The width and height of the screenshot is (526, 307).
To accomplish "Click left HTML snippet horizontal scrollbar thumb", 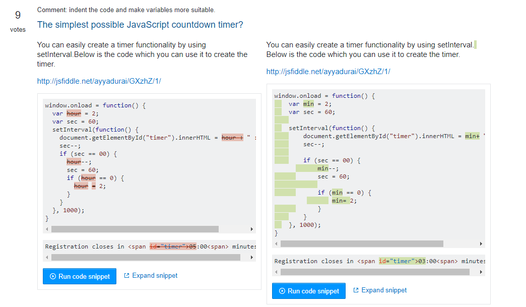I will click(146, 257).
